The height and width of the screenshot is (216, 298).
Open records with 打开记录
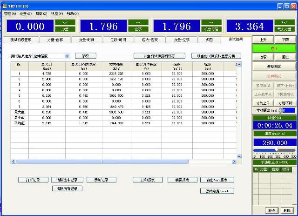pyautogui.click(x=33, y=180)
